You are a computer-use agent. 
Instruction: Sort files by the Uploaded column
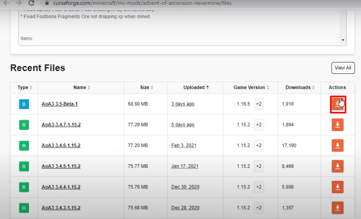point(196,88)
